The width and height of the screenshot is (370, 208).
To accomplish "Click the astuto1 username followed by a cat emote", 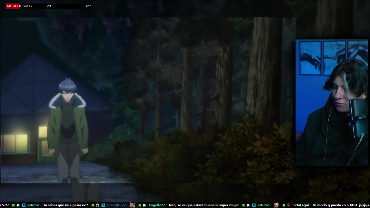I will 263,205.
